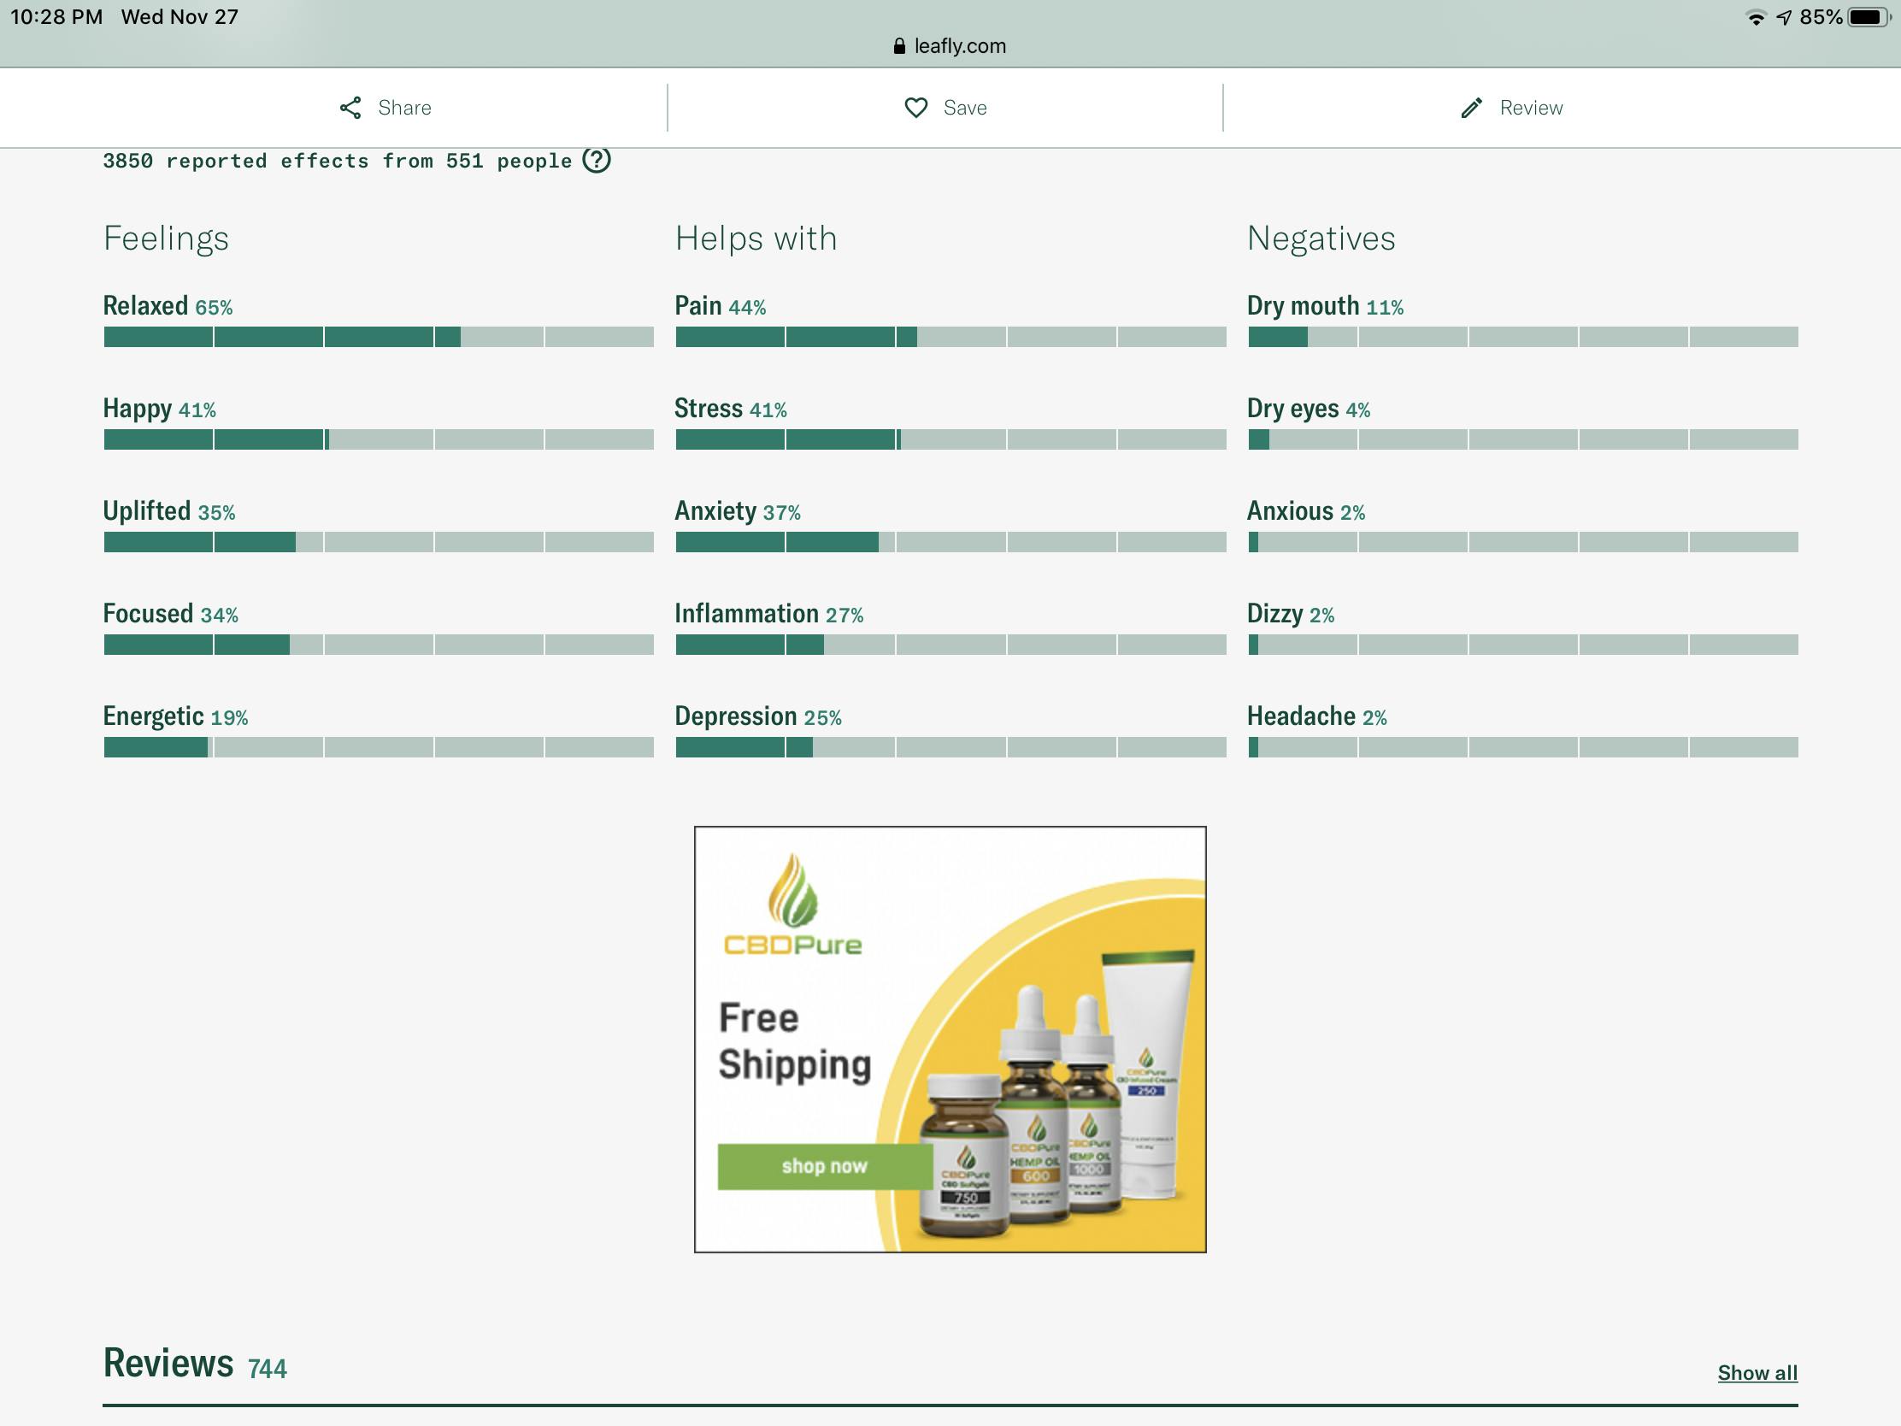Tap the Wi-Fi status icon
Image resolution: width=1901 pixels, height=1426 pixels.
1756,17
